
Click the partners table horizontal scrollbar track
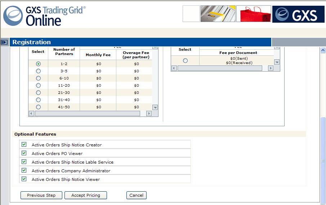pyautogui.click(x=88, y=114)
